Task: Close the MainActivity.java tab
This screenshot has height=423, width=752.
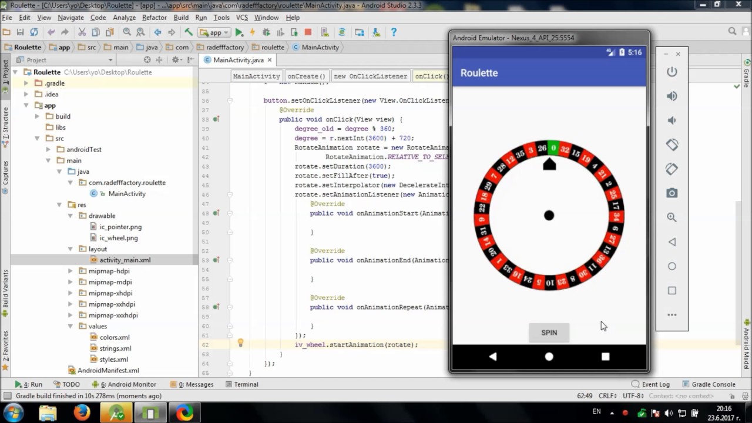Action: coord(270,60)
